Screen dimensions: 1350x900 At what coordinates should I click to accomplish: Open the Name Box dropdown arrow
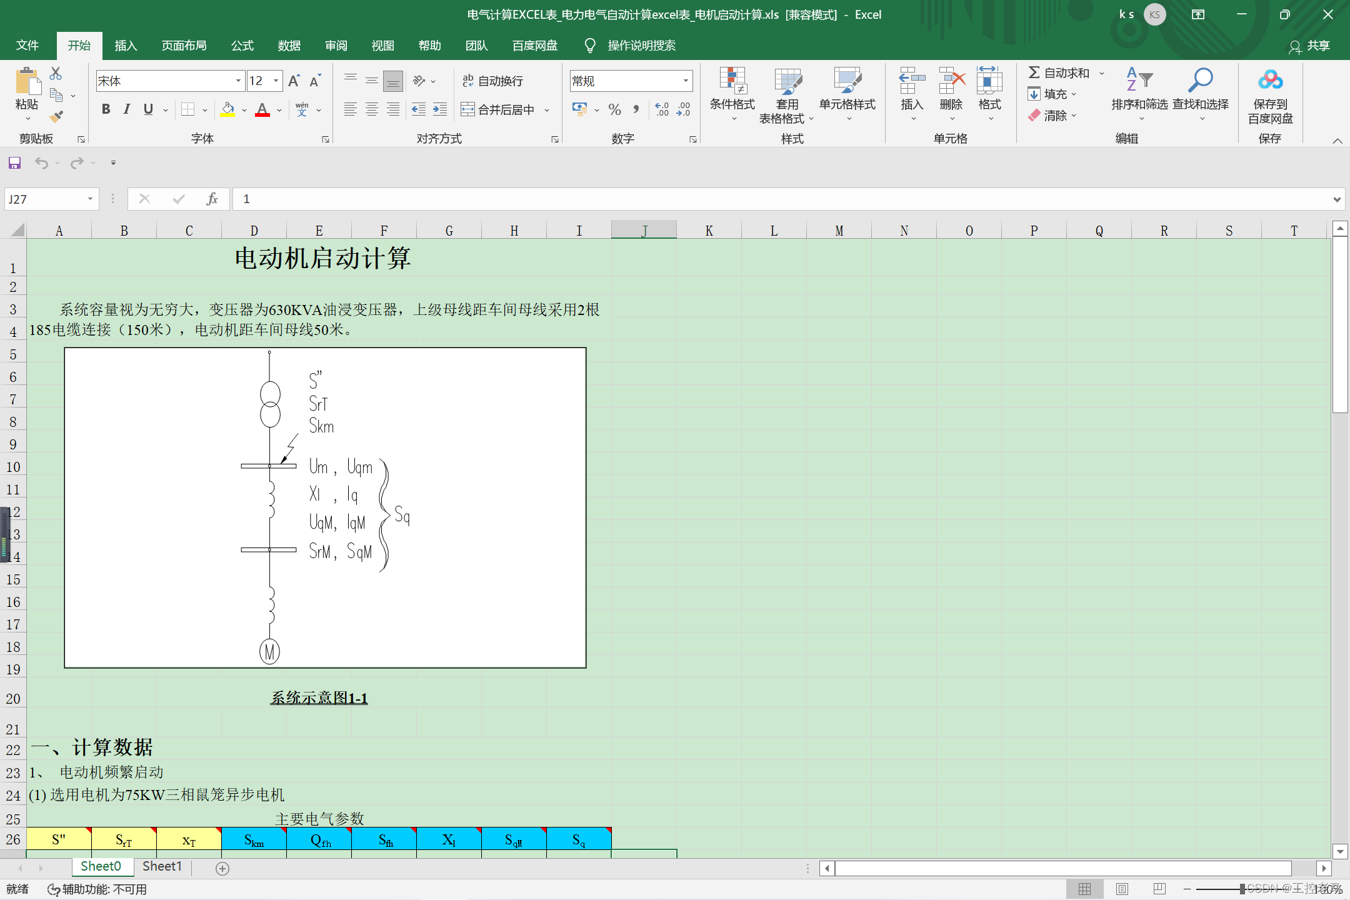[x=90, y=199]
